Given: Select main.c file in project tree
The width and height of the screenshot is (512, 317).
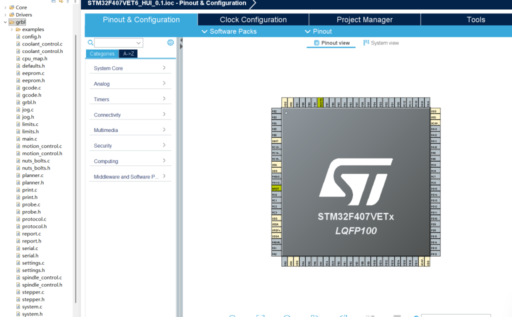Looking at the screenshot, I should [29, 139].
